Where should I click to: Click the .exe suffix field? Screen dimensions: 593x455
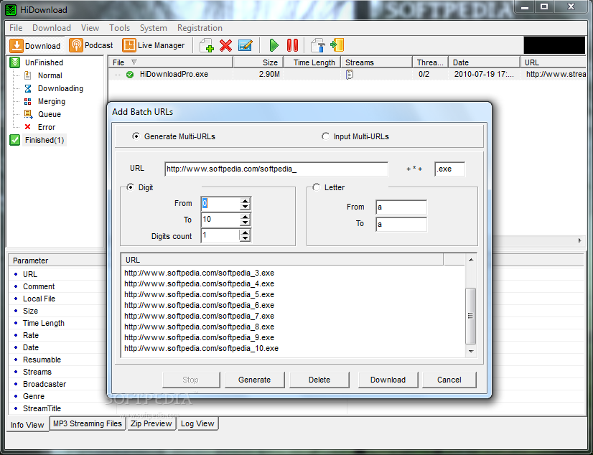click(x=449, y=169)
